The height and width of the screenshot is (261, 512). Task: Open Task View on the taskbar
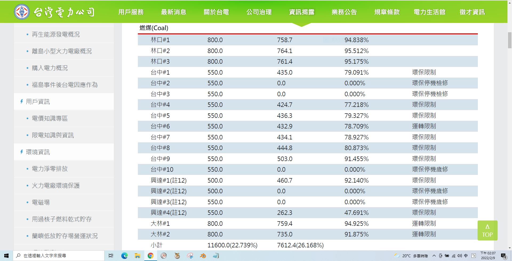tap(111, 256)
